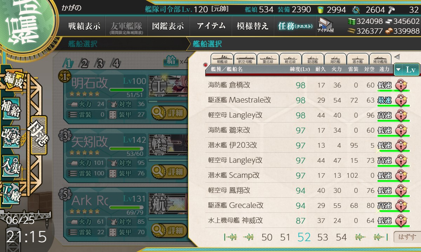Toggle the 戦艦級 battleship filter tab
421x252 pixels.
coord(222,59)
